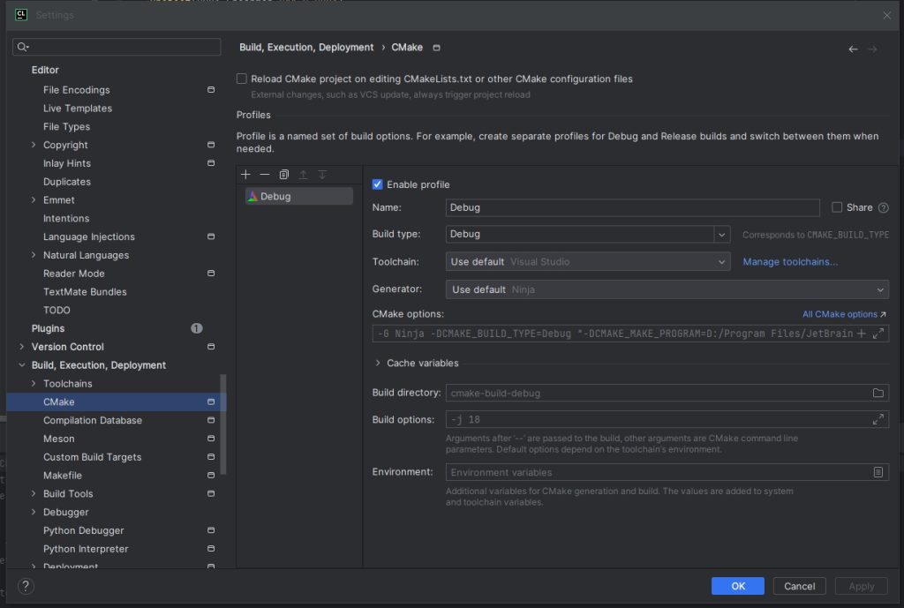This screenshot has width=904, height=608.
Task: Click the Apply button
Action: [862, 586]
